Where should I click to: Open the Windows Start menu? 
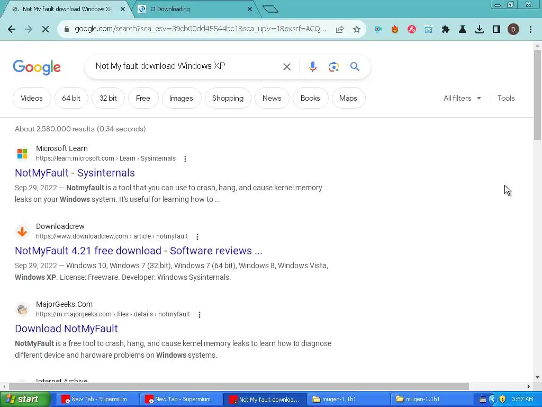coord(24,400)
